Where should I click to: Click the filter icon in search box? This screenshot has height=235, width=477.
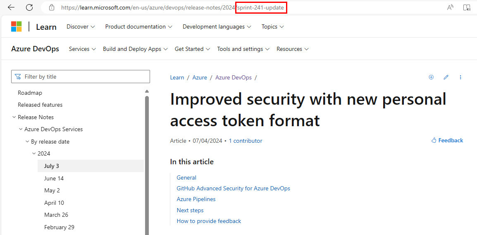click(18, 77)
